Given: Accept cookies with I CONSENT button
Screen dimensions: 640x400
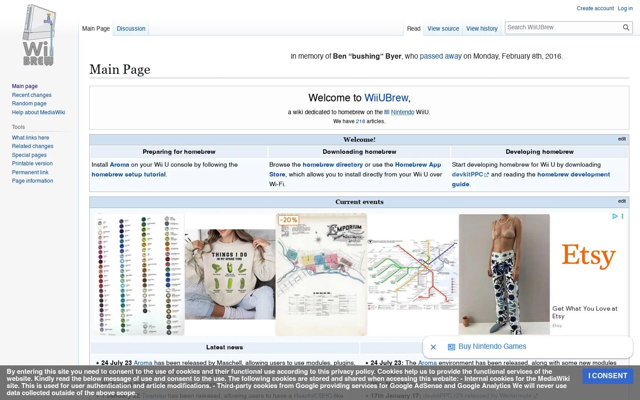Looking at the screenshot, I should 608,376.
